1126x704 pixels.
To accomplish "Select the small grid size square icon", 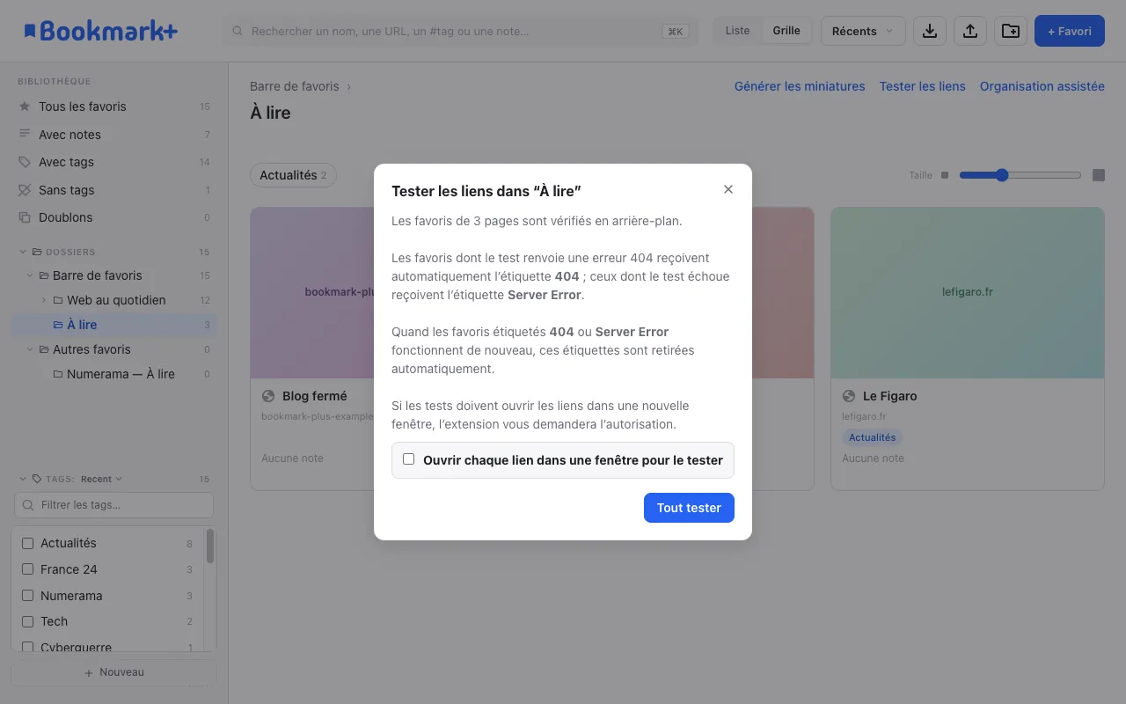I will (x=945, y=175).
